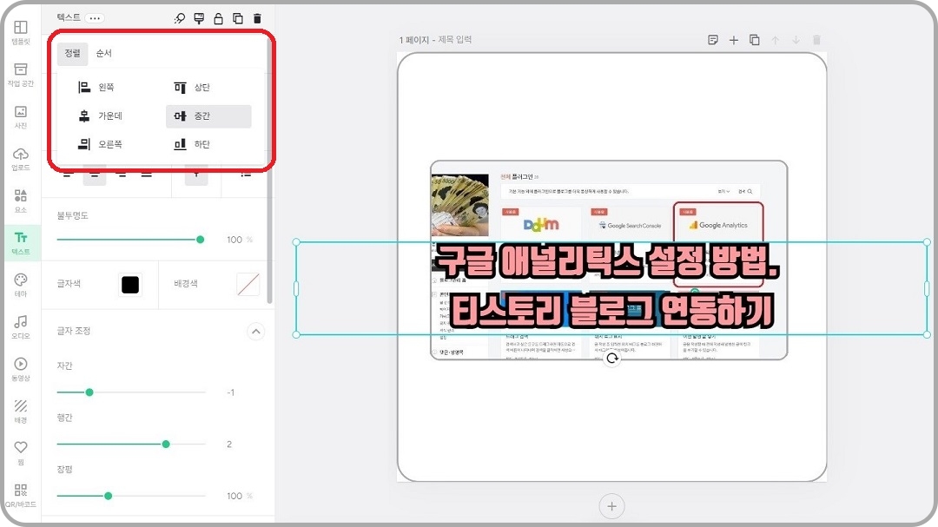Add a new page with the plus button
938x527 pixels.
[x=734, y=40]
